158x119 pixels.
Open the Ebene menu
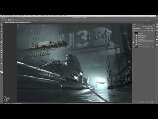pyautogui.click(x=31, y=16)
